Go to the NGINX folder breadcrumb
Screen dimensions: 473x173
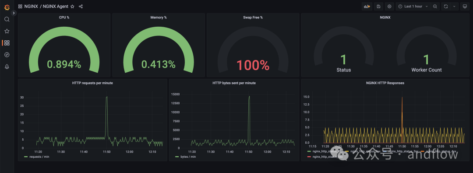[31, 6]
